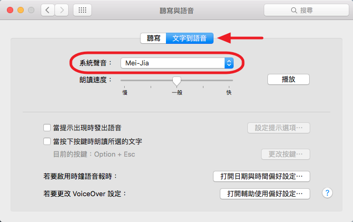Switch to the 聽寫 tab
The width and height of the screenshot is (353, 222).
tap(153, 38)
